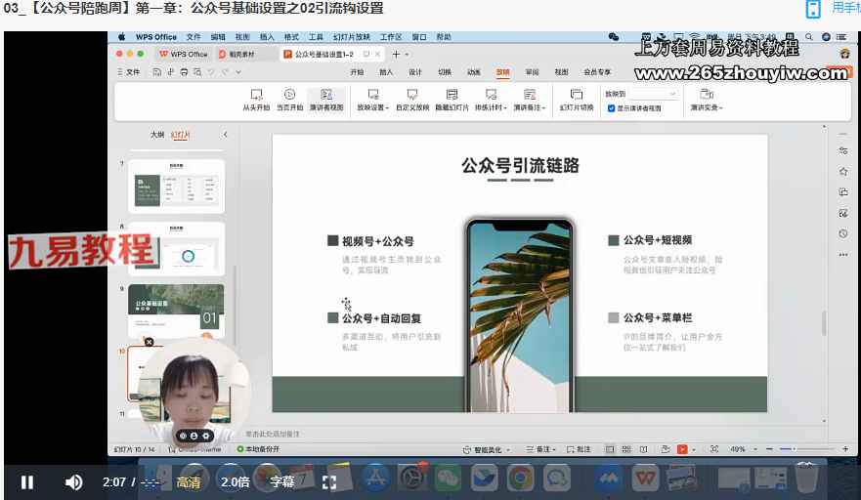Image resolution: width=861 pixels, height=500 pixels.
Task: Open the 设计 ribbon tab
Action: click(415, 72)
